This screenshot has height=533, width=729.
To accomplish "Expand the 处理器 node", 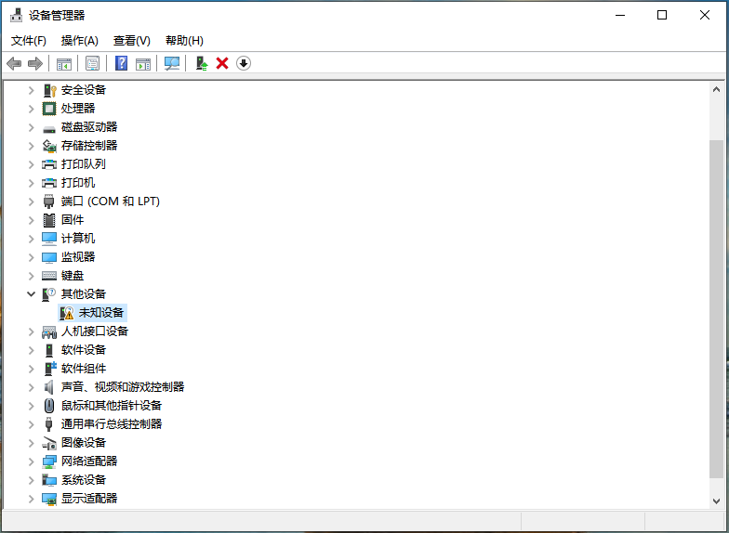I will tap(32, 109).
